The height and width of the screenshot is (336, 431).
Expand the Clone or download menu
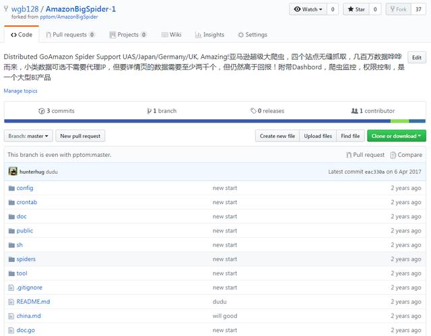pos(397,136)
